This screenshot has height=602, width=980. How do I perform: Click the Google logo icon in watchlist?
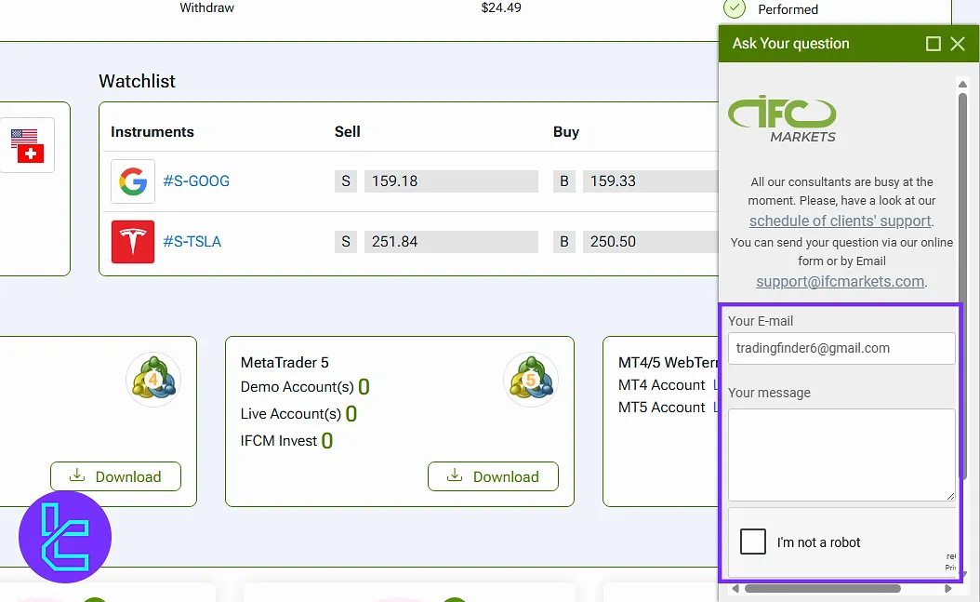click(133, 181)
